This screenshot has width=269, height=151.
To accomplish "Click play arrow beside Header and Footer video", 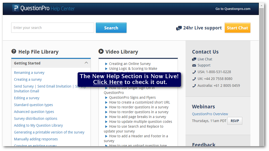I will click(106, 136).
